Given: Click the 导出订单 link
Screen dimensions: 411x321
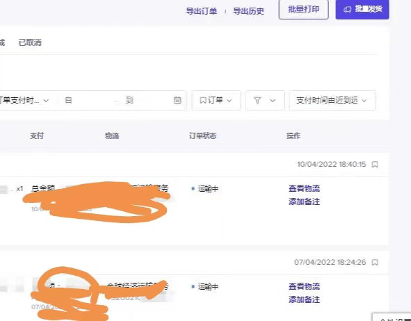Looking at the screenshot, I should click(201, 11).
